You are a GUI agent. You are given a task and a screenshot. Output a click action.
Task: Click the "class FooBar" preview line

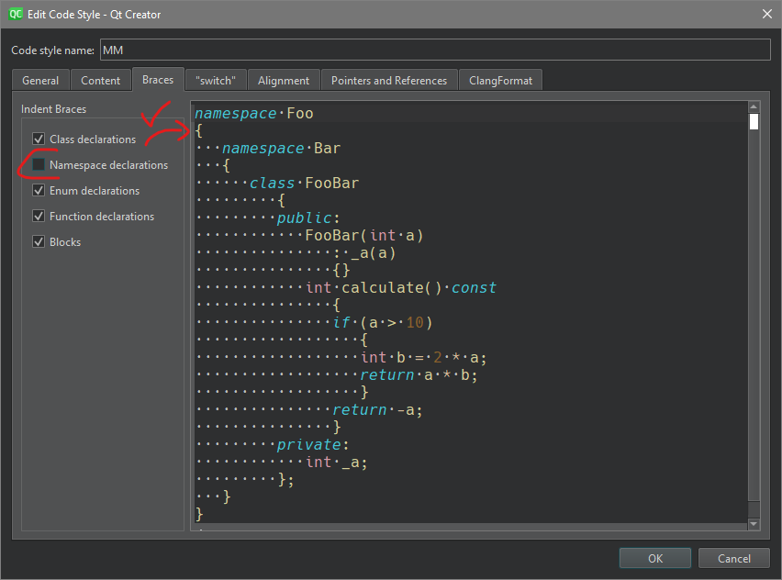(304, 183)
